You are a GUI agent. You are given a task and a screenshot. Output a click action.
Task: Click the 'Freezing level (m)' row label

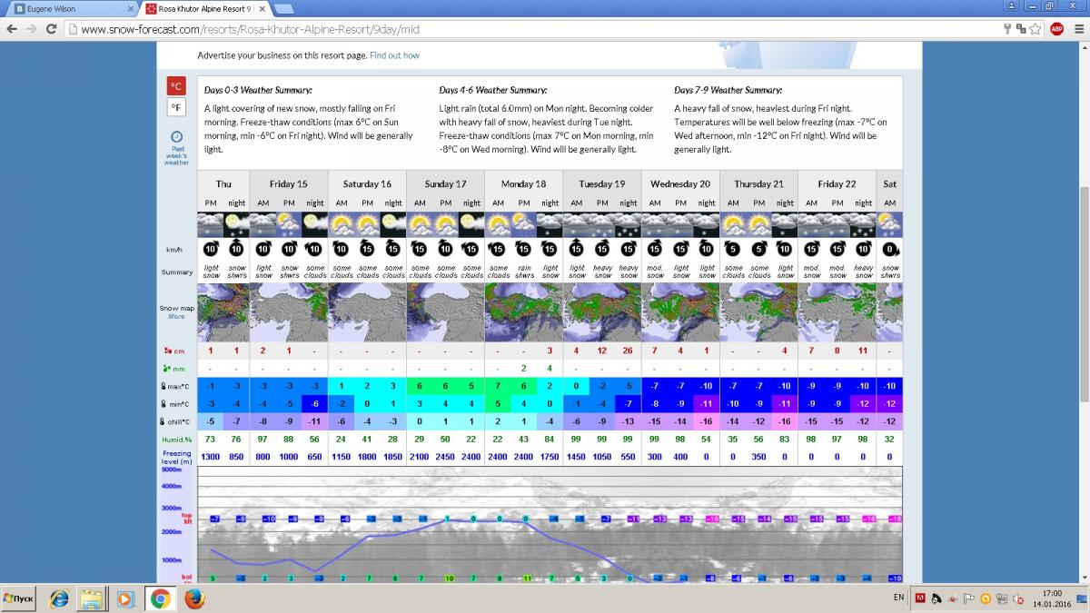[x=176, y=457]
